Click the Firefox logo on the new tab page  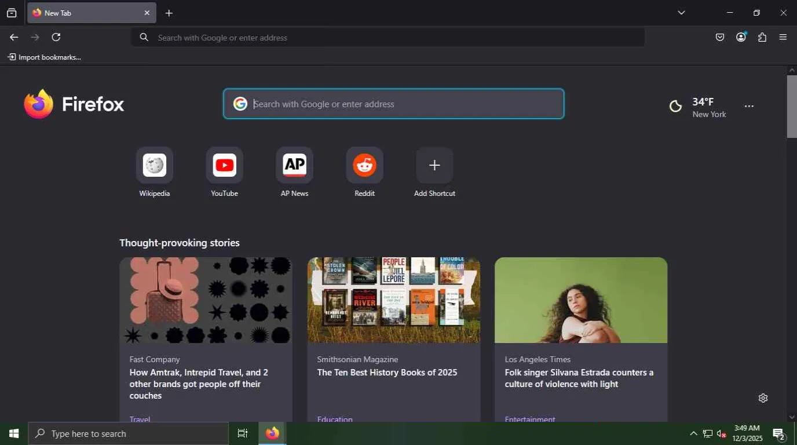74,104
